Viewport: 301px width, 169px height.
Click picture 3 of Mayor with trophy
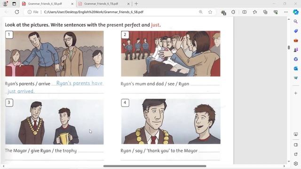55,122
